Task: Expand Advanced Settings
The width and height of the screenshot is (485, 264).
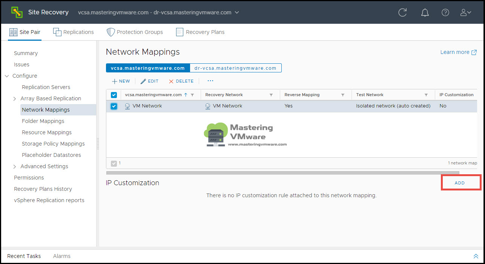Action: pos(15,167)
